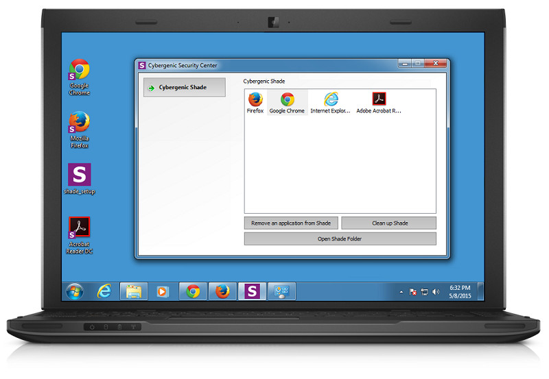Image resolution: width=549 pixels, height=379 pixels.
Task: Click the Show desktop strip
Action: (481, 291)
